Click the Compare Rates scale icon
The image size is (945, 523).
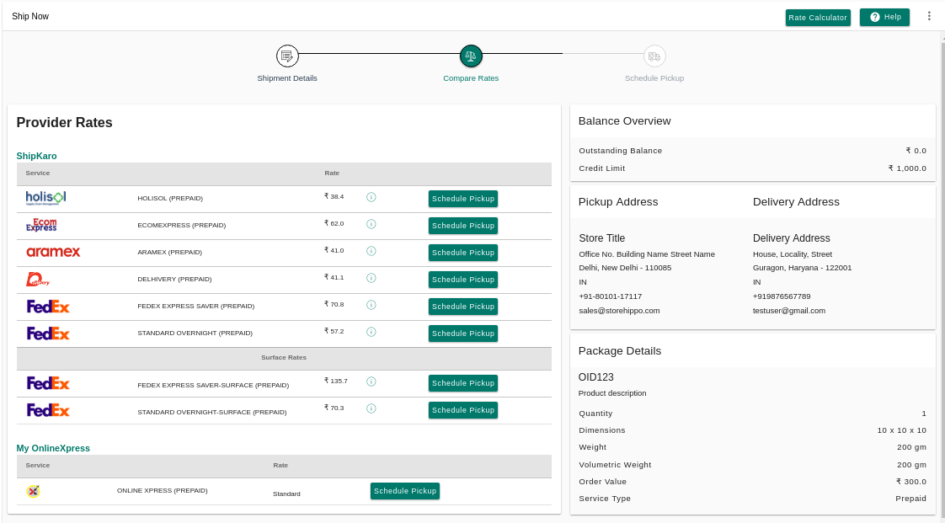click(x=471, y=56)
